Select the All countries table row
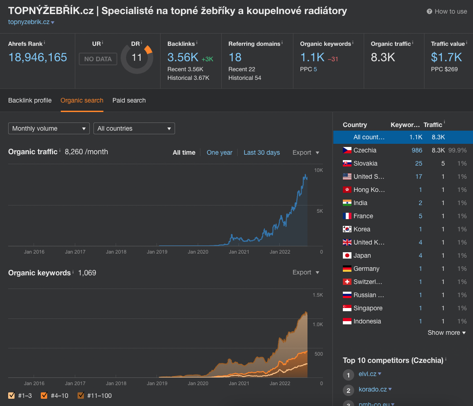 (x=403, y=137)
